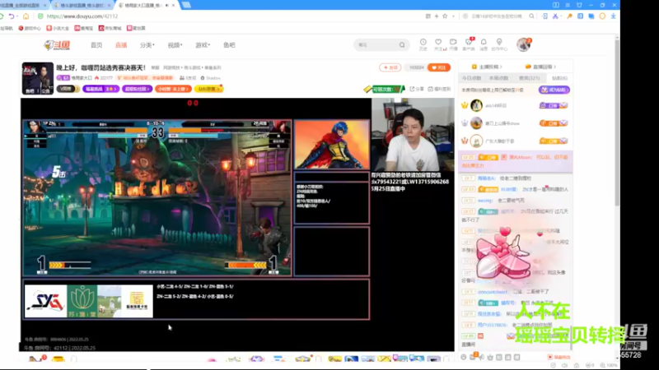The height and width of the screenshot is (370, 659).
Task: Open the followed heart icon in header
Action: pos(438,44)
